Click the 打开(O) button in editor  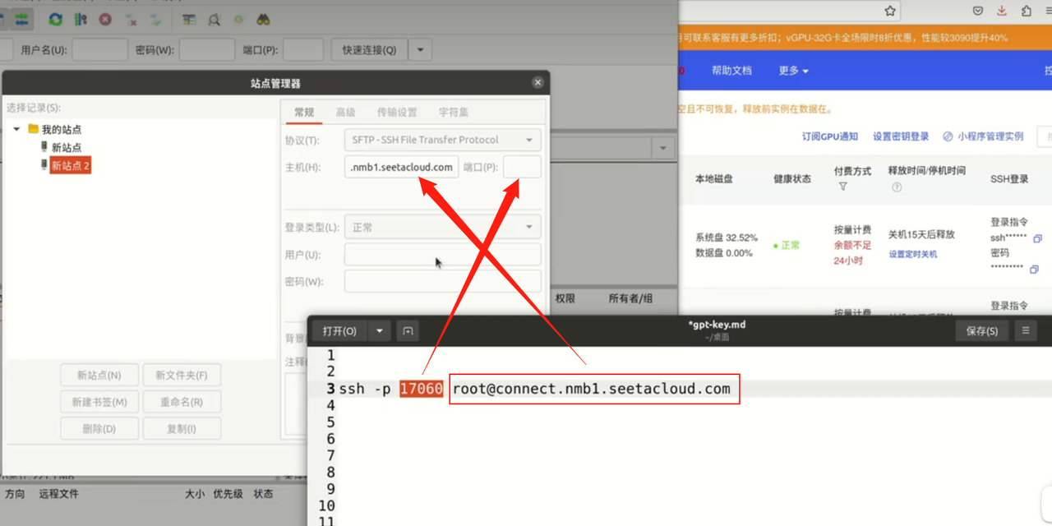[340, 331]
